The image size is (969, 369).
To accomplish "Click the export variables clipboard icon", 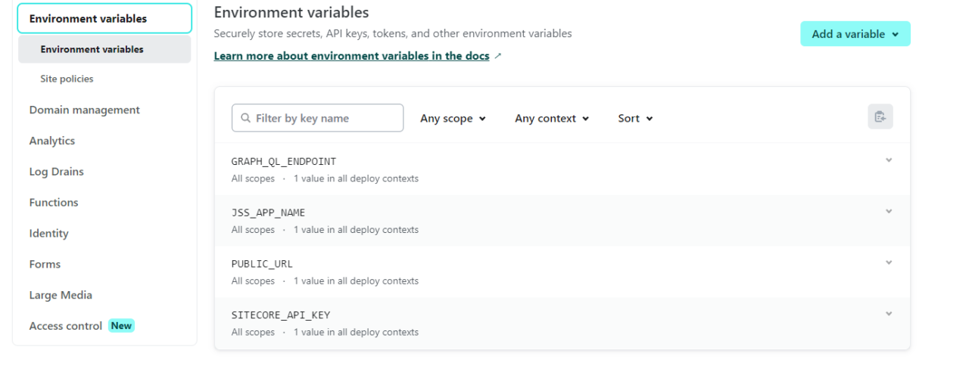I will [x=880, y=116].
